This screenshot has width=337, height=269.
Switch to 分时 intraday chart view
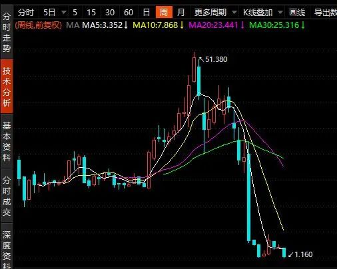coord(26,13)
